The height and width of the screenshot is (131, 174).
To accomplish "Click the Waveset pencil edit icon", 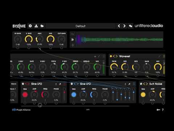I will click(159, 56).
